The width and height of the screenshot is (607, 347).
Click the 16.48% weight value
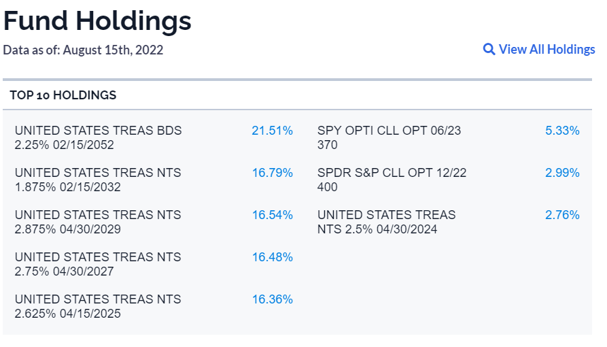tap(272, 257)
